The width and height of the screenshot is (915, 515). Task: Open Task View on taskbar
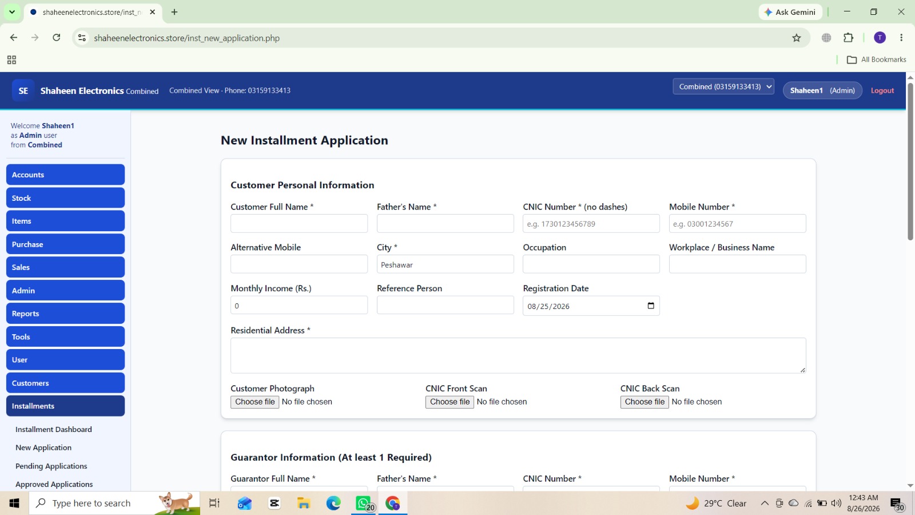214,503
